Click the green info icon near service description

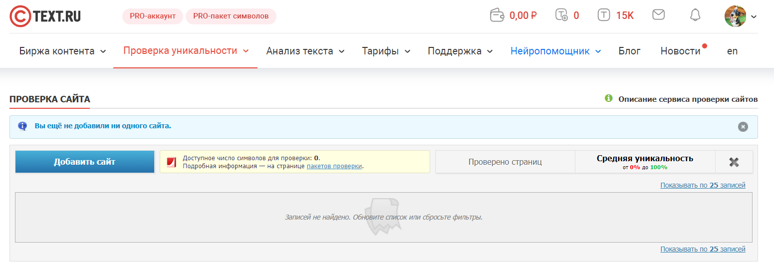click(x=608, y=98)
